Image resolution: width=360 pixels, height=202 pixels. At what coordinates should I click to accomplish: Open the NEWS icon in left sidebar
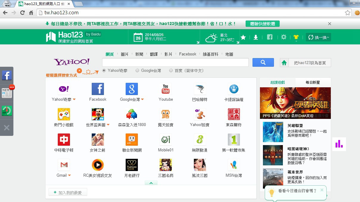pyautogui.click(x=7, y=93)
